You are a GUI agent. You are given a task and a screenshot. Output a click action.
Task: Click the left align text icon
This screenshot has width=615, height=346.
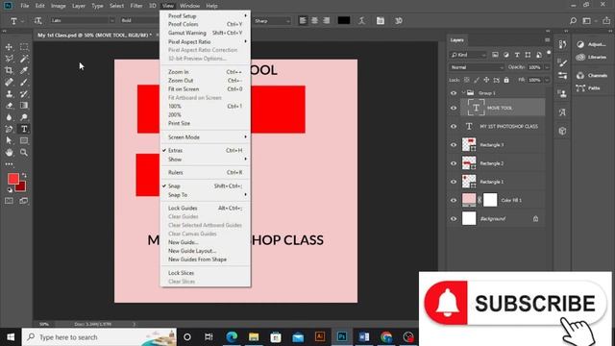(x=303, y=21)
